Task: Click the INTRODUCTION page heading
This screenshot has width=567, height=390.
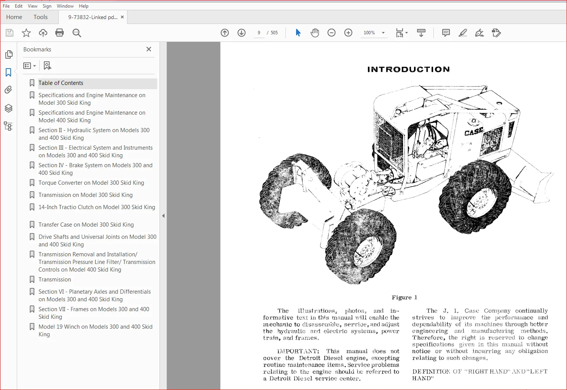Action: pyautogui.click(x=408, y=69)
